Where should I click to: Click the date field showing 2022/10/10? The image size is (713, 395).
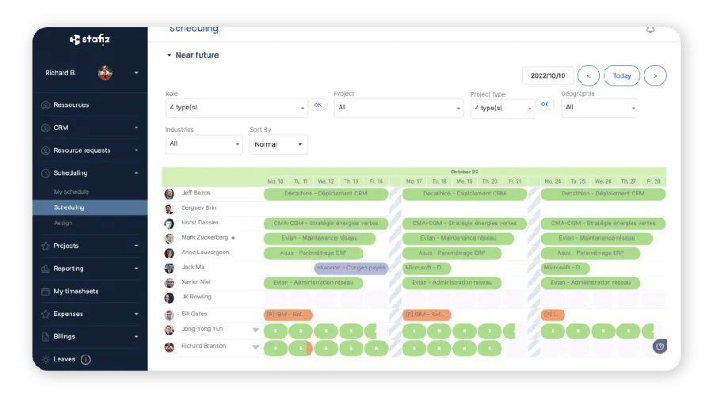547,76
